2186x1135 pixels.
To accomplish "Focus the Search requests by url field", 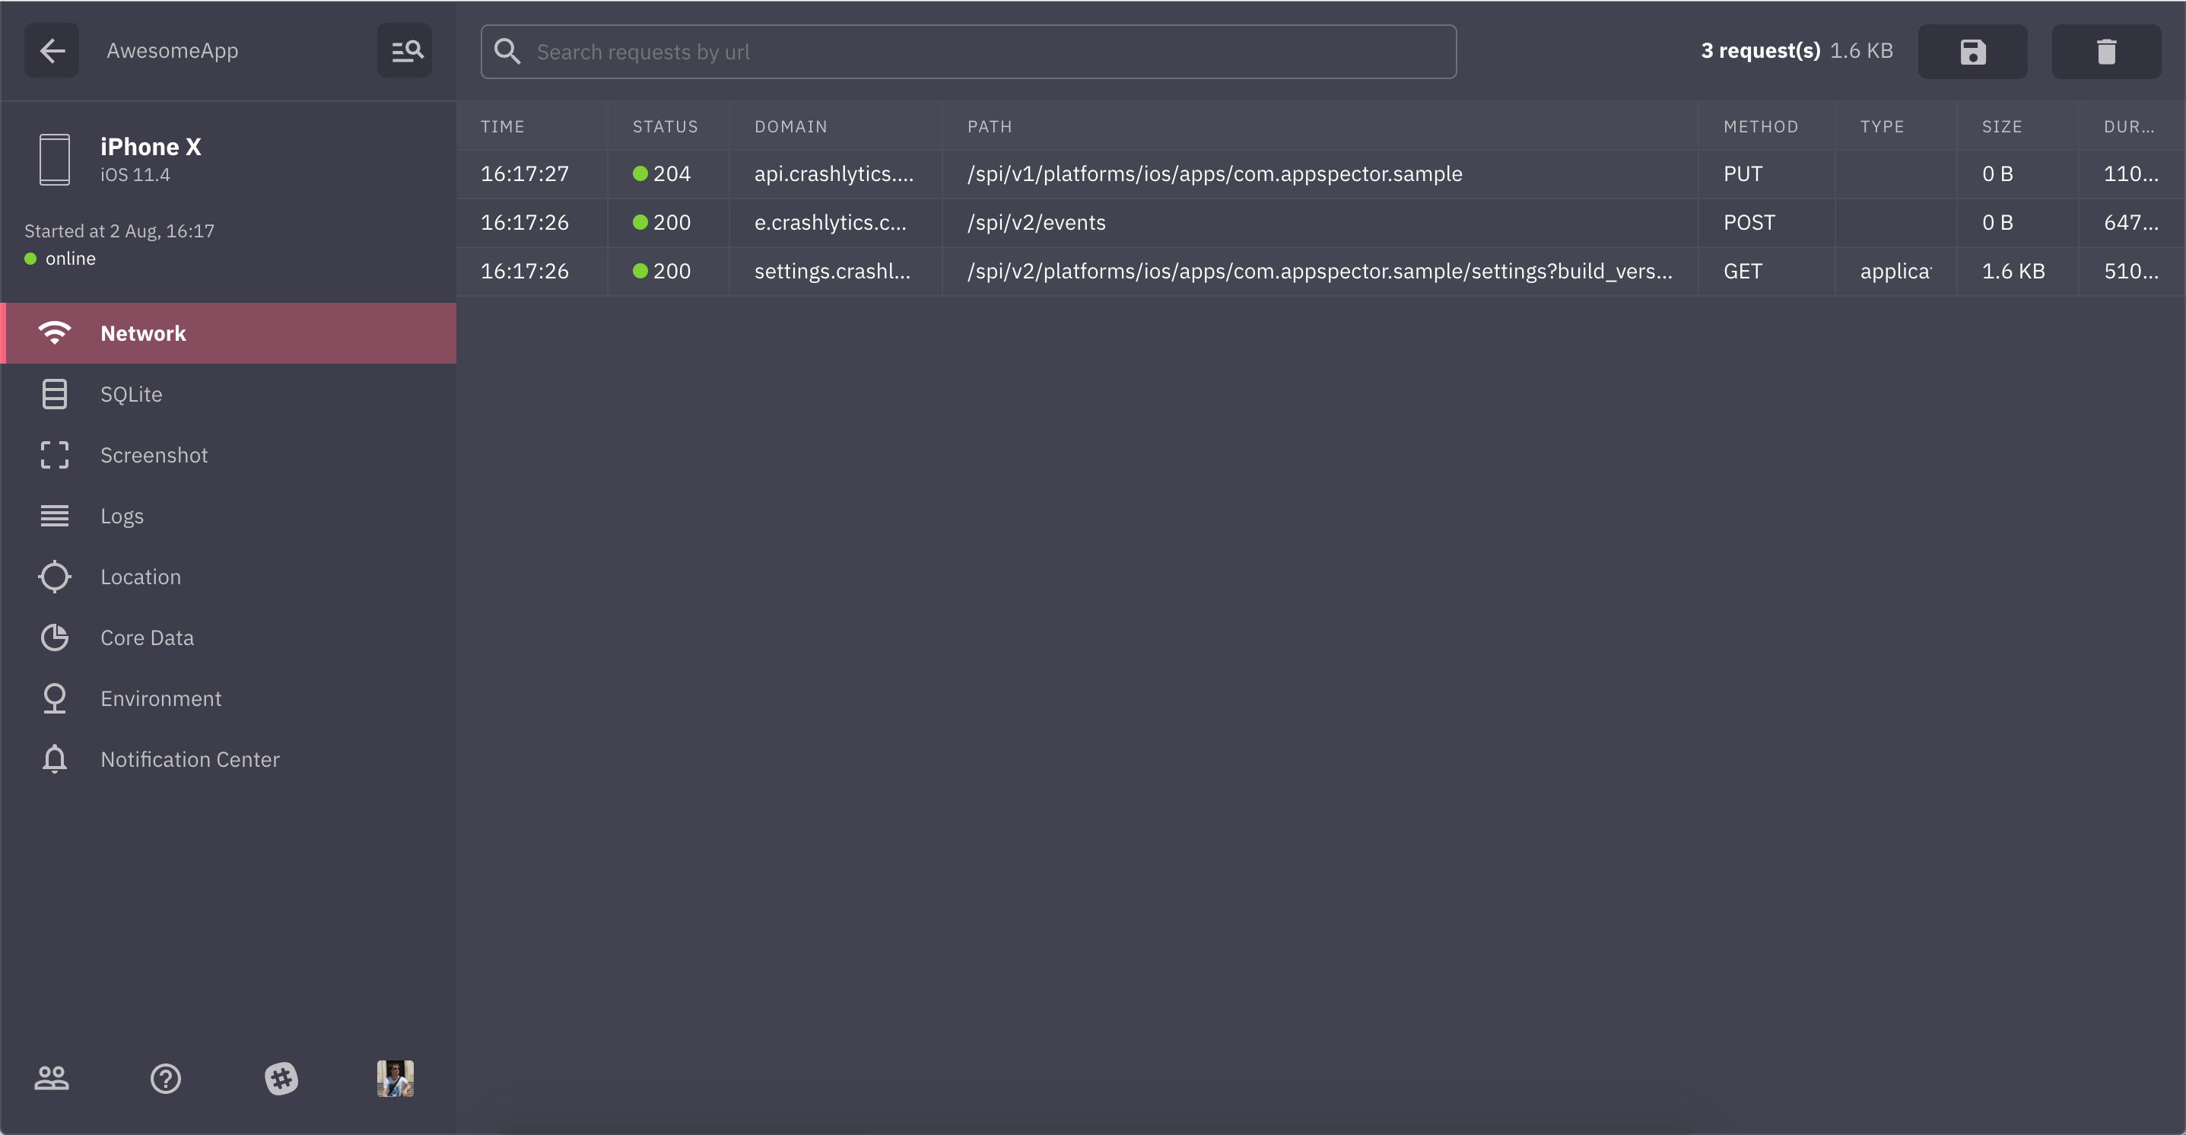I will click(968, 52).
